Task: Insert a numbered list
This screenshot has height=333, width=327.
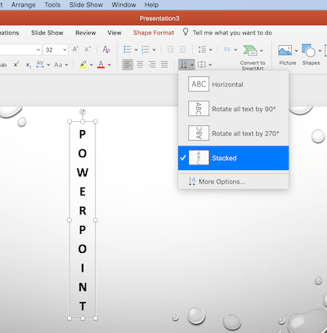Action: 146,49
